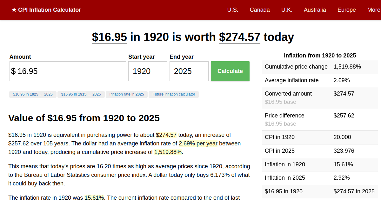Select the U.S. navigation link
Viewport: 381px width, 200px height.
coord(233,10)
